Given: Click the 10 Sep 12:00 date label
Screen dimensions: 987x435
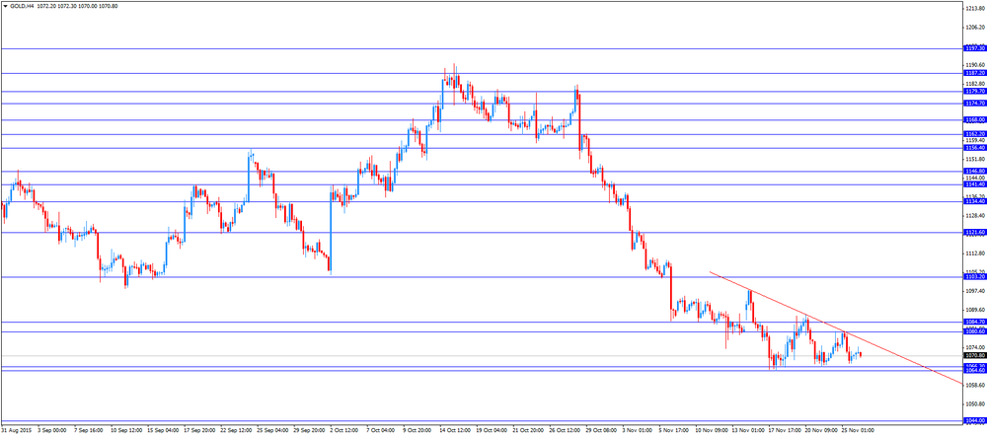Looking at the screenshot, I should click(126, 431).
